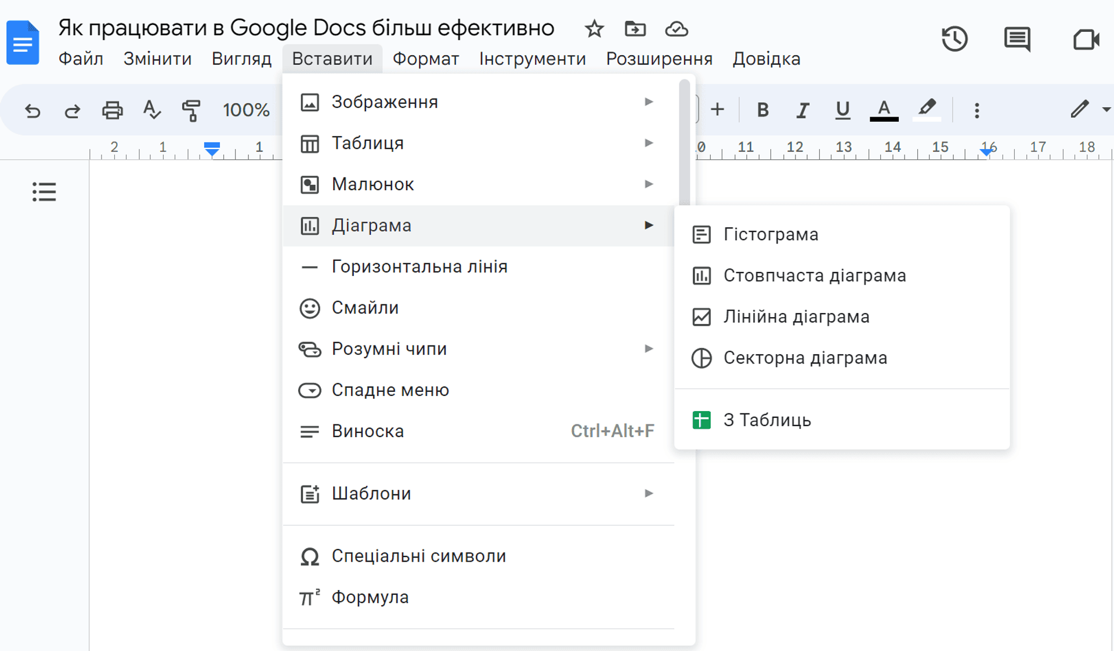Screen dimensions: 1114x651
Task: Star the document title
Action: coord(594,28)
